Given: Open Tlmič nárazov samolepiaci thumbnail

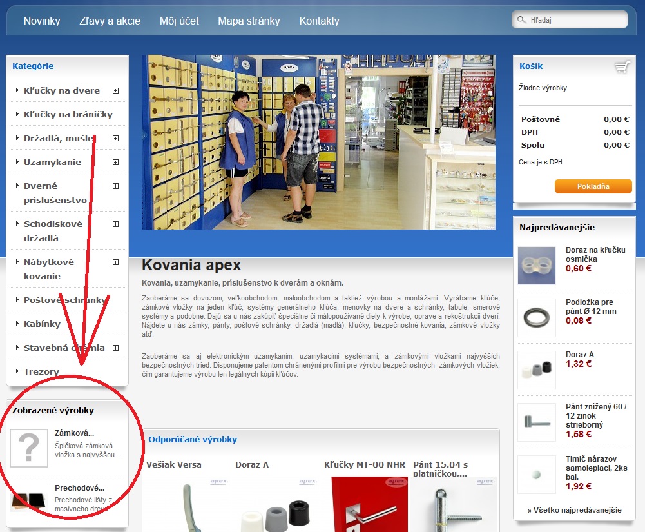Looking at the screenshot, I should pyautogui.click(x=536, y=475).
